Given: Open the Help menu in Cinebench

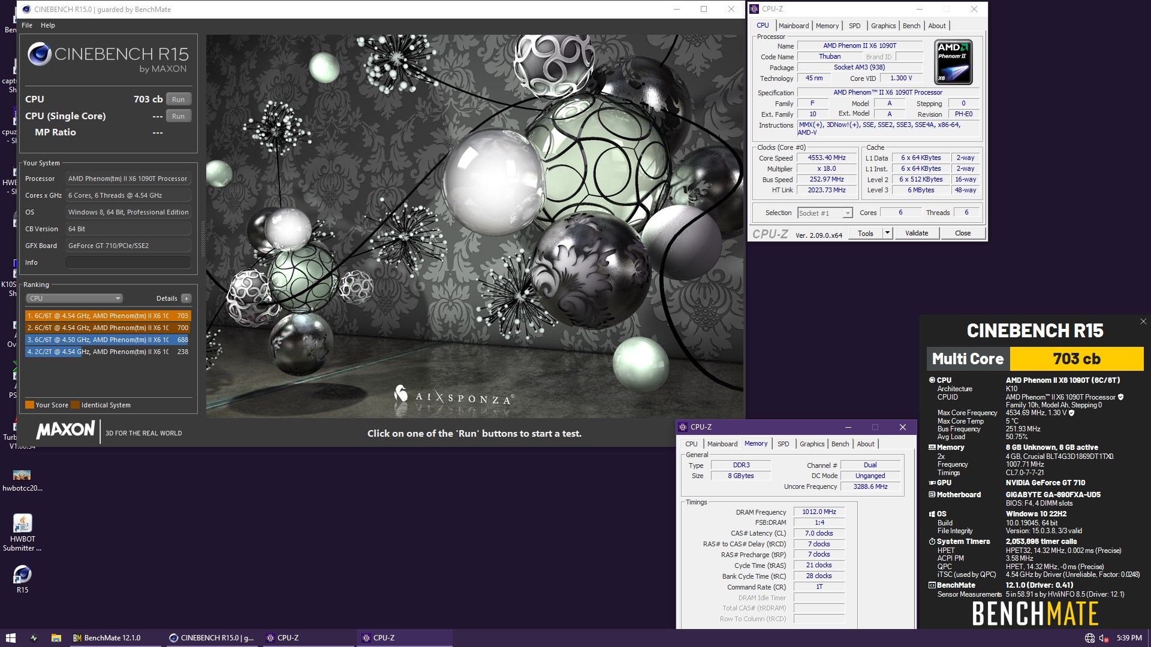Looking at the screenshot, I should pos(48,25).
